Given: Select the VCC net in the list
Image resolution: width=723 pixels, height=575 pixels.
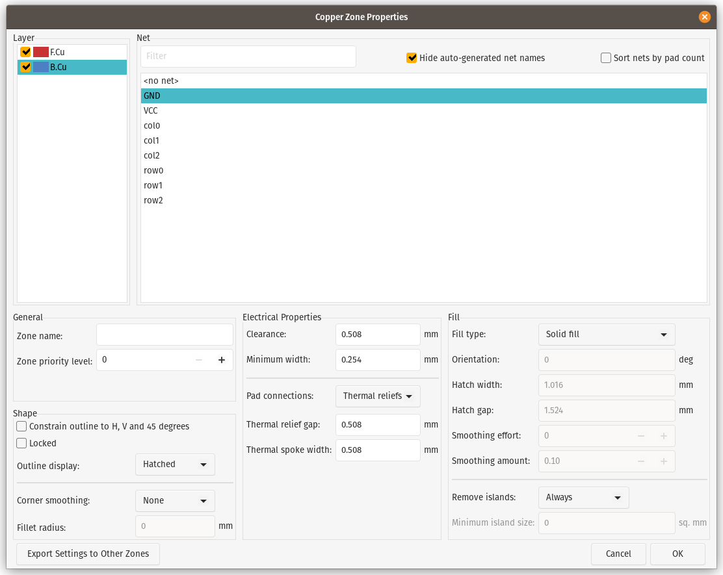Looking at the screenshot, I should [151, 110].
